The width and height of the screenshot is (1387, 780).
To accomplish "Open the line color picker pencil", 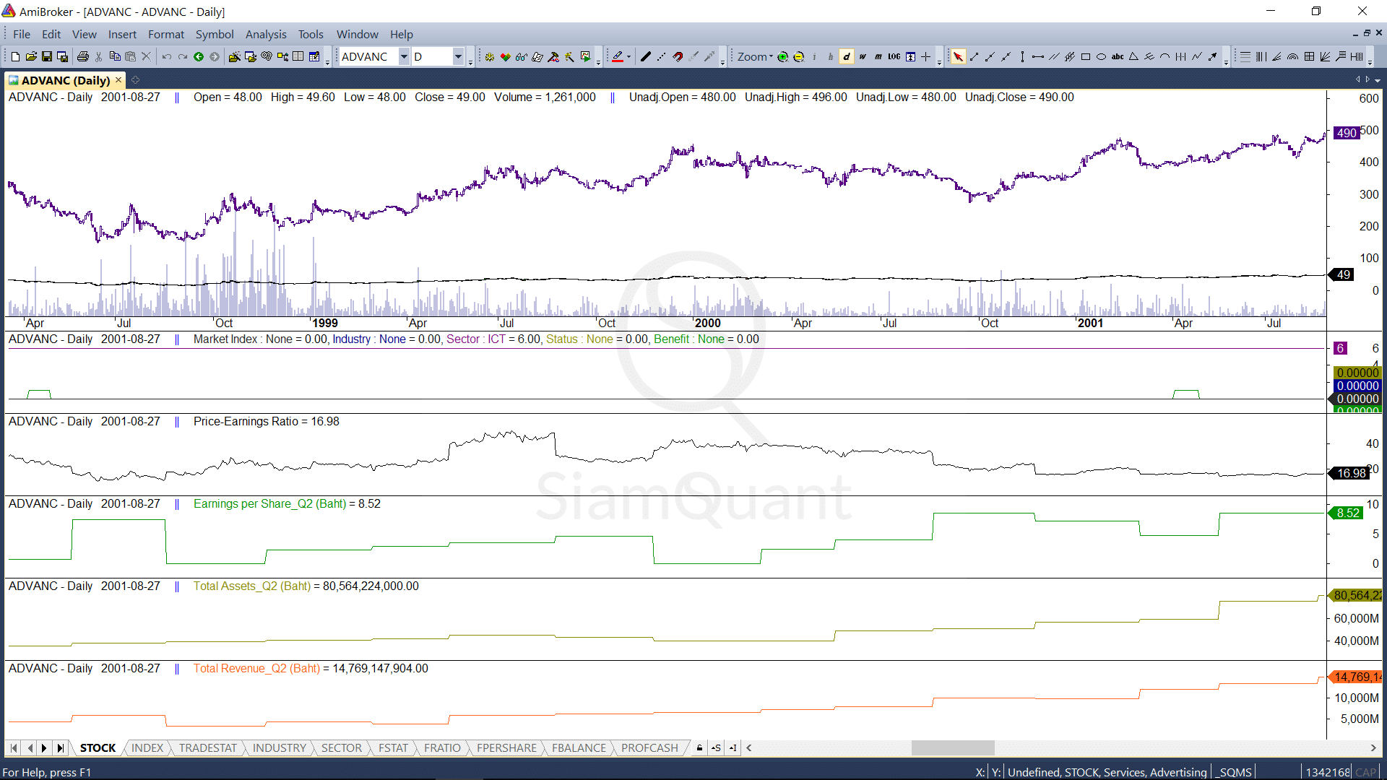I will tap(618, 56).
